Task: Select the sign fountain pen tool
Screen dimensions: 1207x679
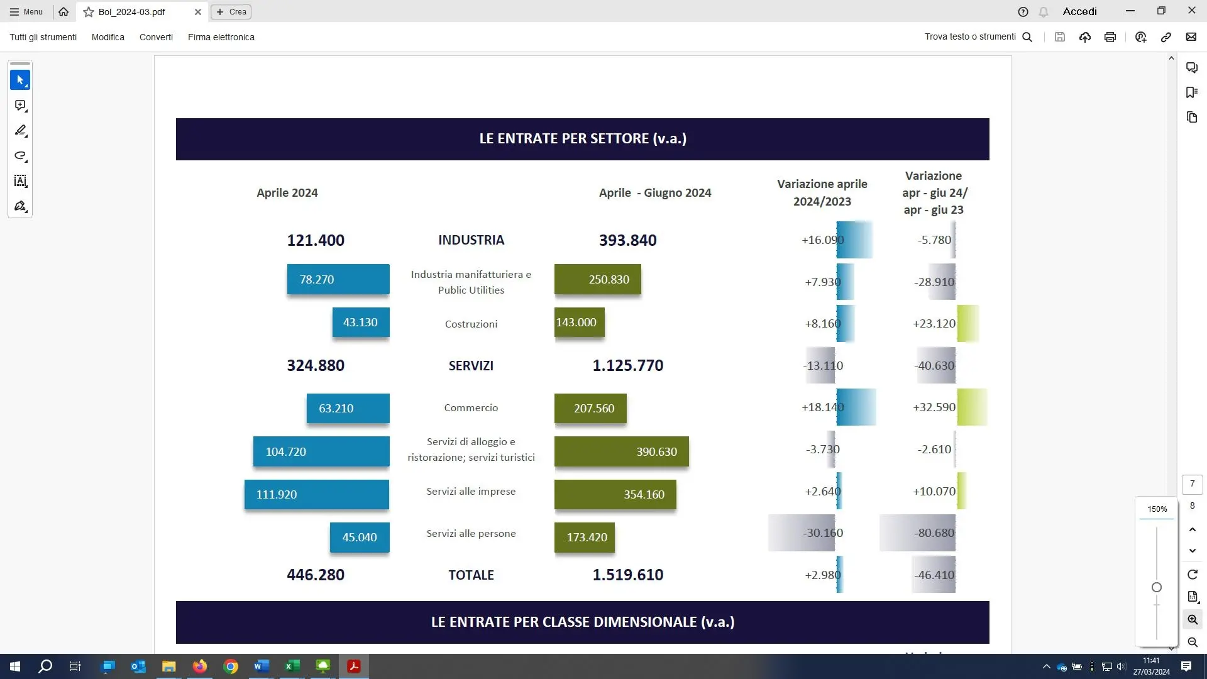Action: (x=20, y=206)
